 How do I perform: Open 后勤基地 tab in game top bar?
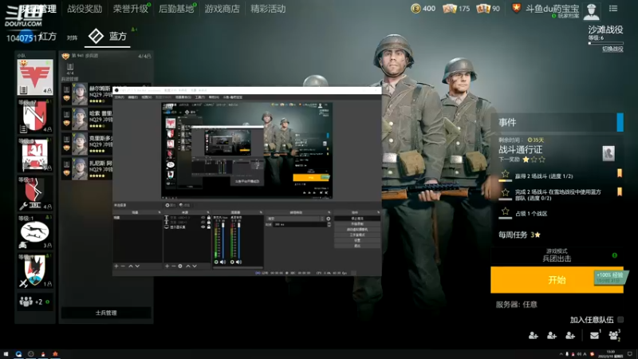click(176, 9)
